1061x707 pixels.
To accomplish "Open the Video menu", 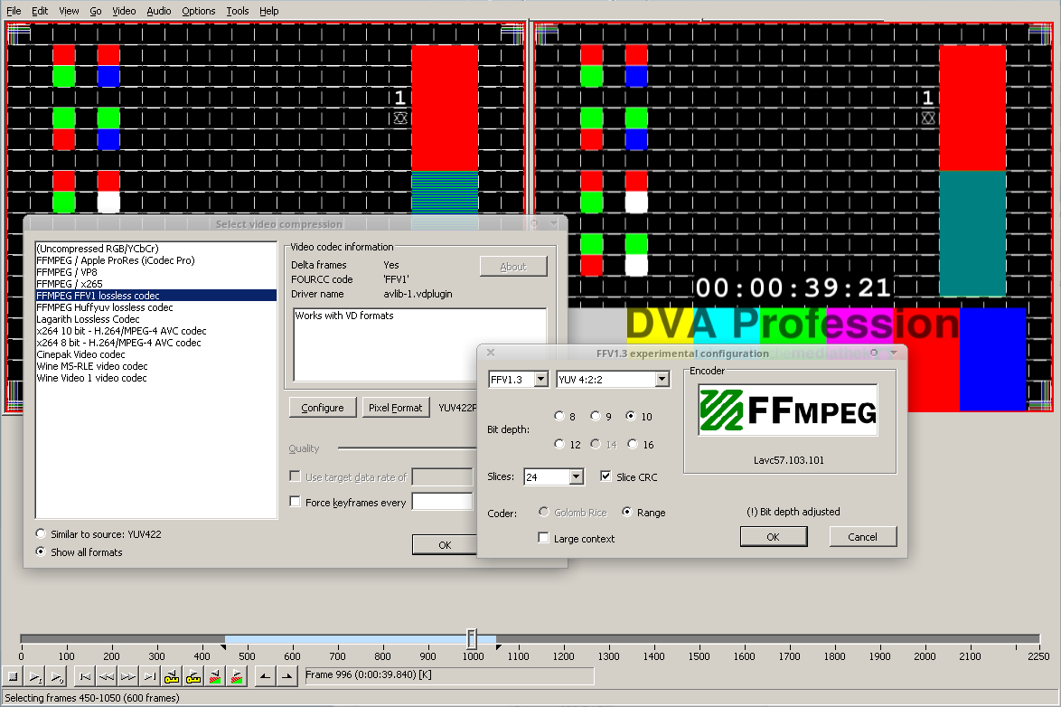I will coord(124,11).
